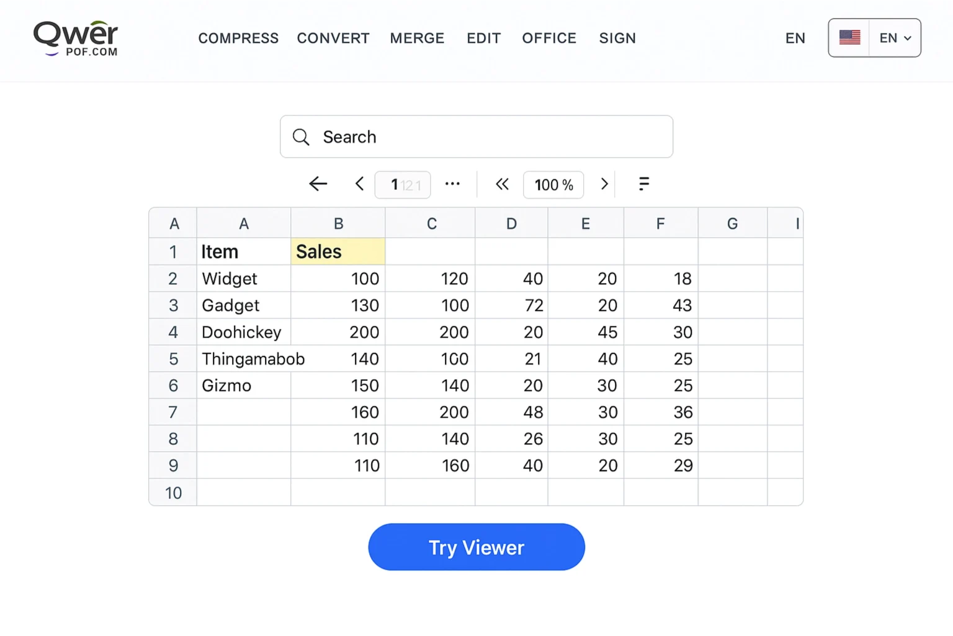Click the right chevron next to zoom

604,184
